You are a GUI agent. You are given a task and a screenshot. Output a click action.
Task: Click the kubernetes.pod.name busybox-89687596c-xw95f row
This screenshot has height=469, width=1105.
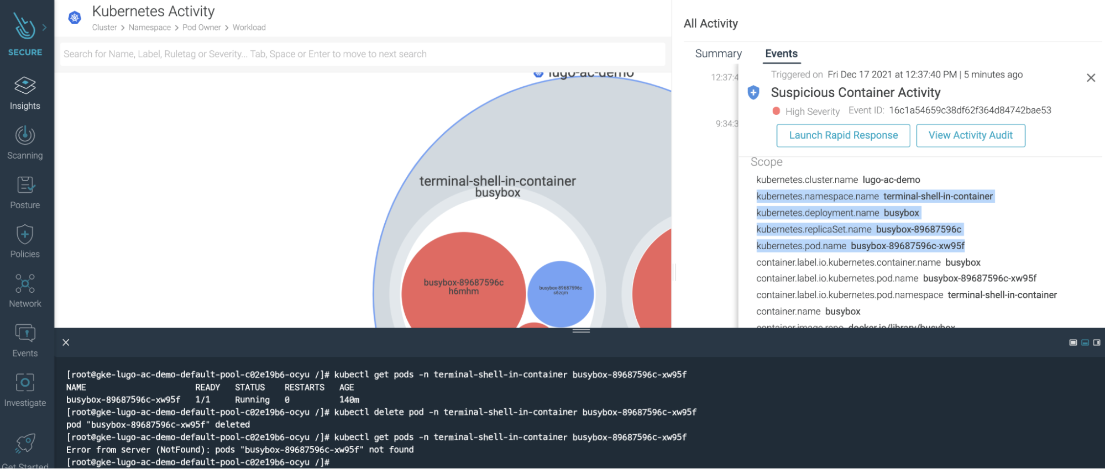tap(860, 246)
